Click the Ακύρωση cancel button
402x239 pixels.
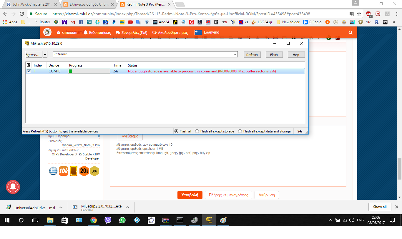267,195
